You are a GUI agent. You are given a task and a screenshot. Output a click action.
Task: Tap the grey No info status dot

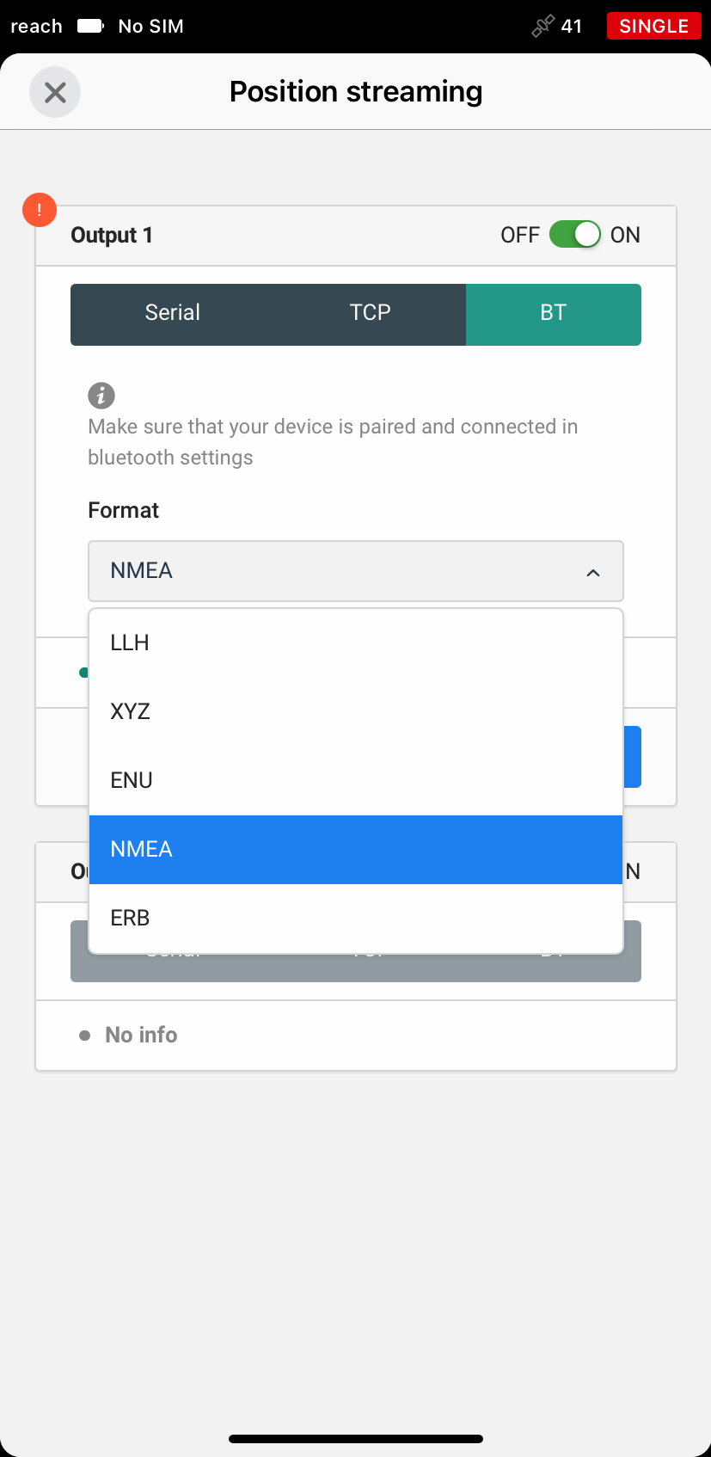tap(84, 1036)
